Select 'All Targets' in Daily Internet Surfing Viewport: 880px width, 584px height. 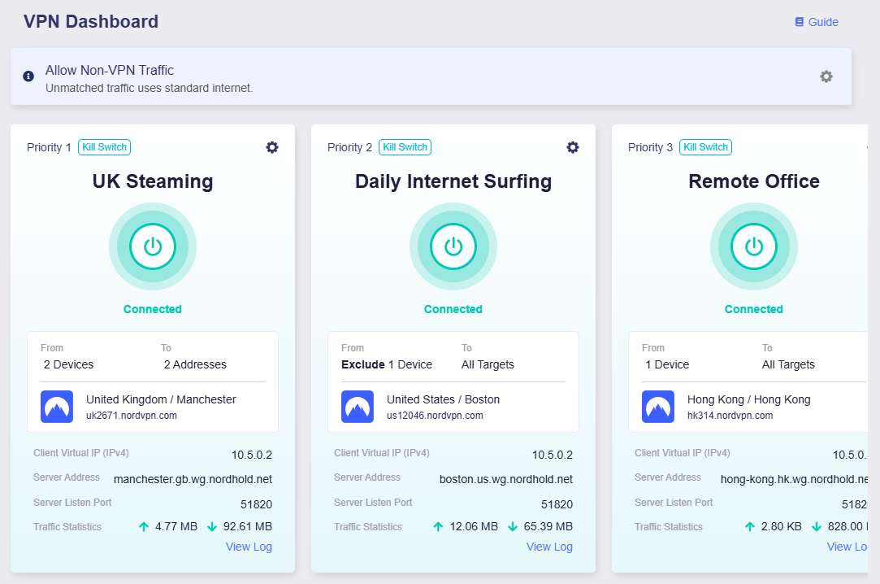point(488,364)
